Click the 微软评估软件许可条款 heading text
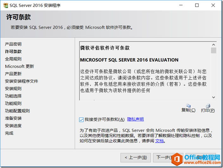The height and width of the screenshot is (168, 223). (105, 48)
